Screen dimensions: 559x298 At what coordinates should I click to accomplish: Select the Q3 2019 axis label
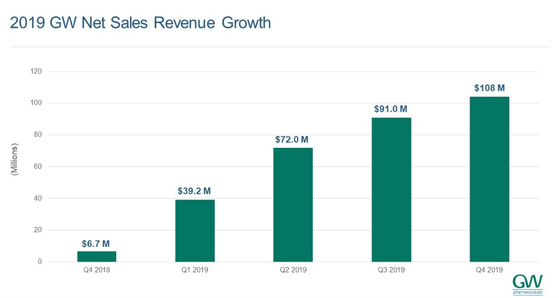click(391, 271)
